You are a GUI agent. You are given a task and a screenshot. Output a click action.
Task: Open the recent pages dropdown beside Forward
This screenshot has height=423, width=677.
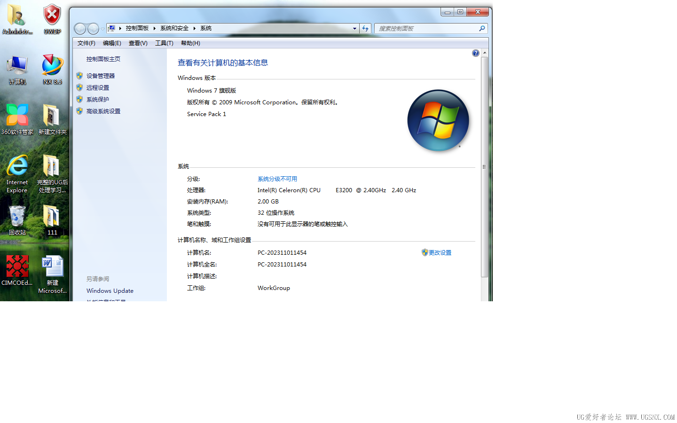pos(102,29)
